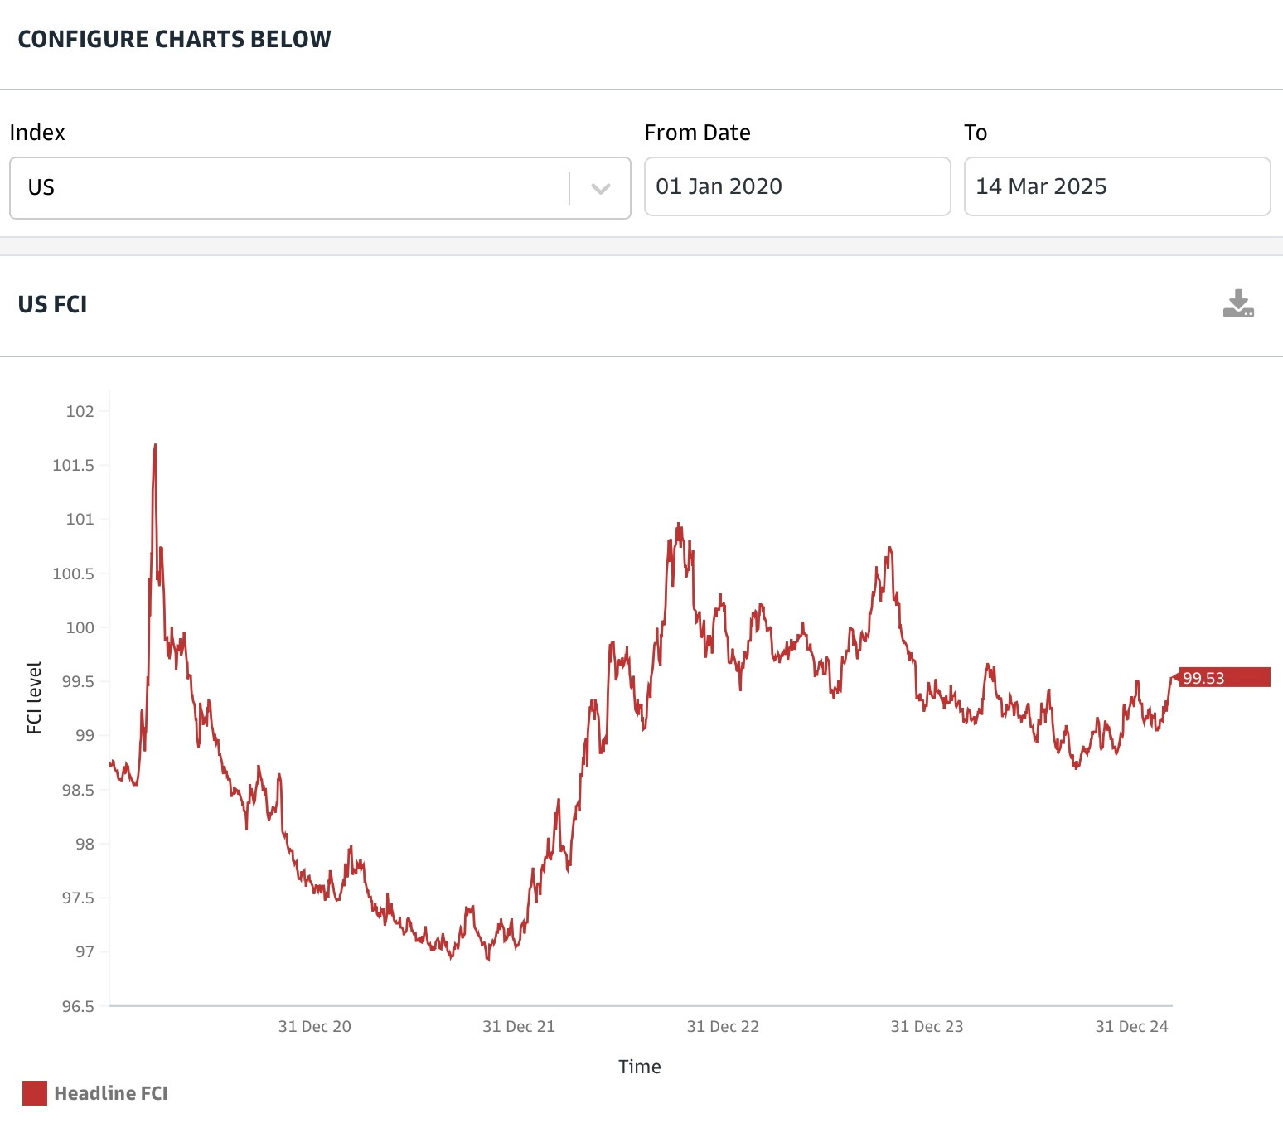Click the 97.5 y-axis value

click(x=79, y=898)
